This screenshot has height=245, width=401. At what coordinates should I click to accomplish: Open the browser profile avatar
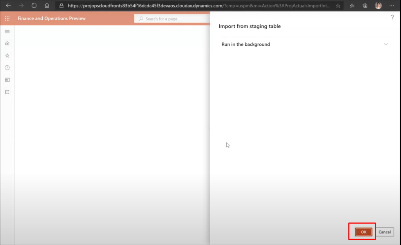pos(378,6)
